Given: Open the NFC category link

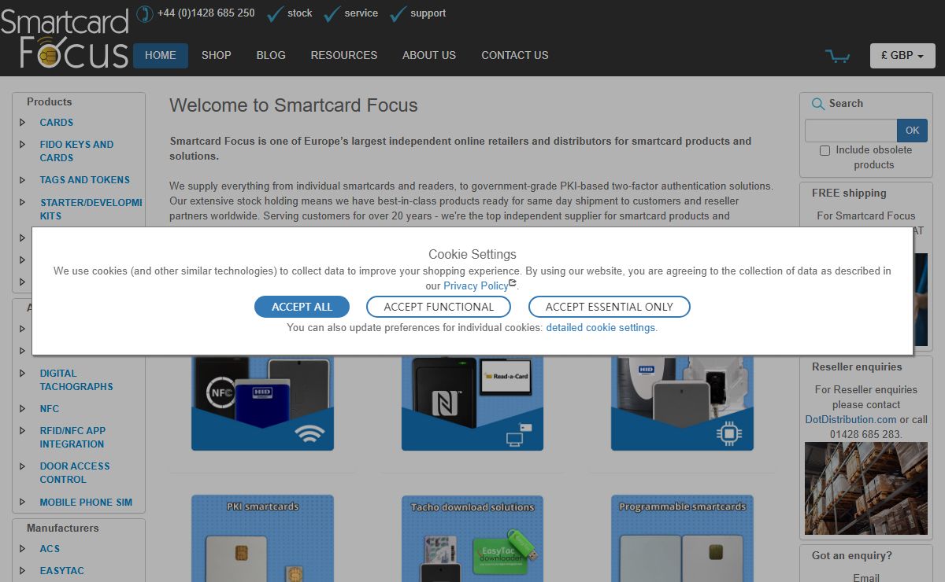Looking at the screenshot, I should tap(50, 409).
